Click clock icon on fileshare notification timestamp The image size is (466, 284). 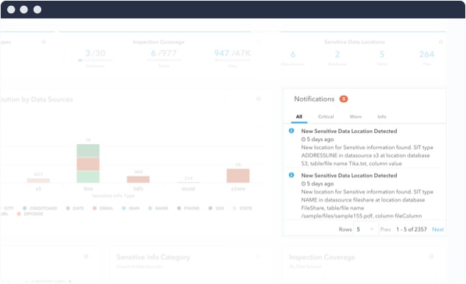click(304, 183)
